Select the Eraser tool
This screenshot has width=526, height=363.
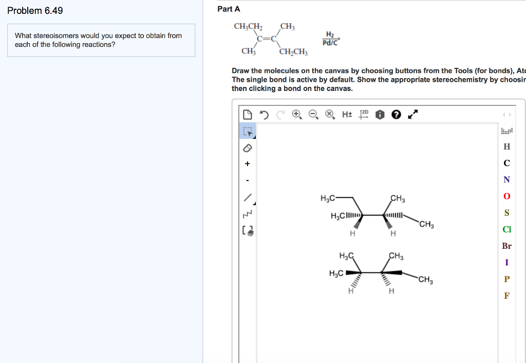coord(248,148)
